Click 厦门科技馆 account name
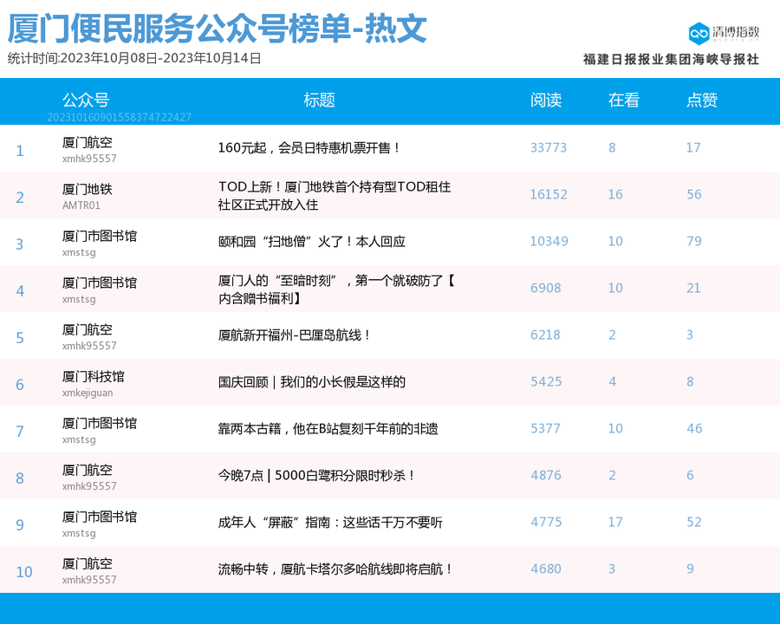 click(93, 376)
